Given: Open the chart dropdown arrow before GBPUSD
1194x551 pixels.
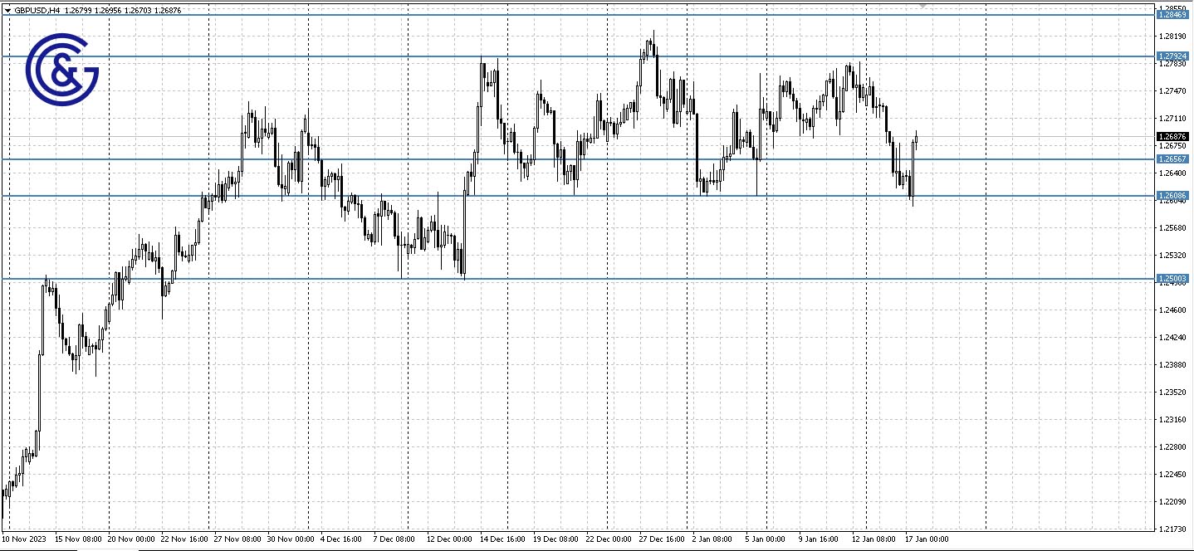Looking at the screenshot, I should point(8,11).
